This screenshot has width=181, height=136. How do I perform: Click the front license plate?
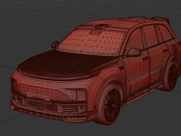[38, 96]
